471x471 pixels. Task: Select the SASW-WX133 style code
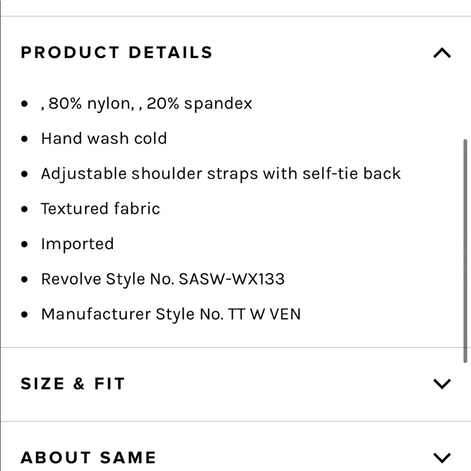click(232, 279)
